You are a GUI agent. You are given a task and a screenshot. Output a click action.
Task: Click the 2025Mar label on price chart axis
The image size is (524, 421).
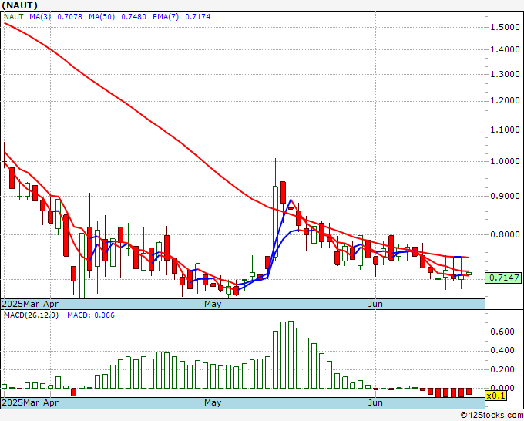click(21, 304)
